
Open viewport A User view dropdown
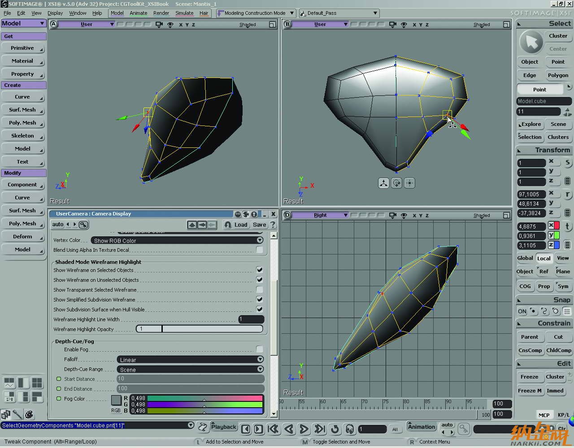click(87, 24)
